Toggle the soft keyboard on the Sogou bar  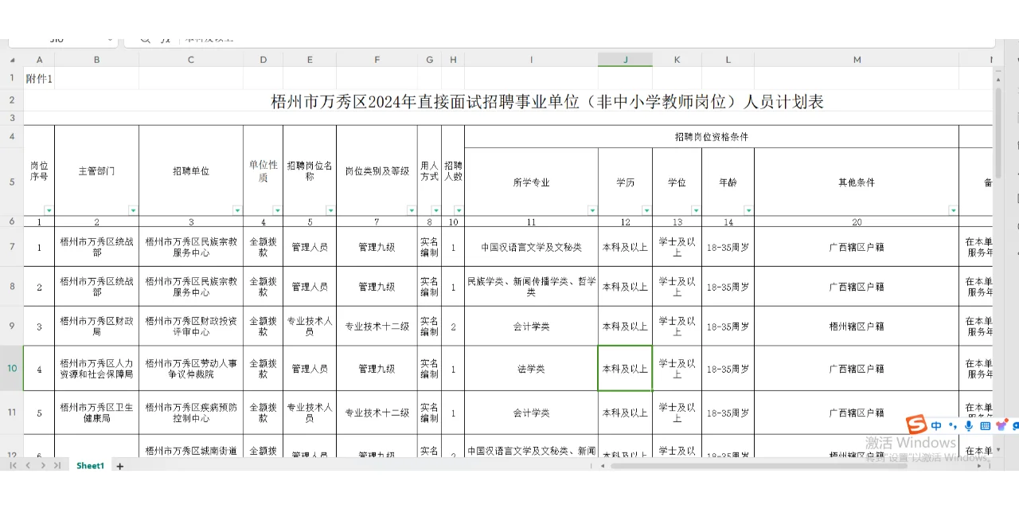coord(985,427)
